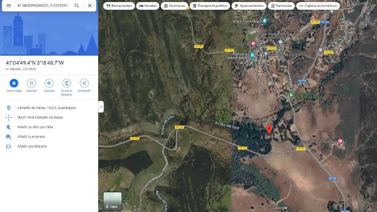
Task: Click the Guardar bookmark icon
Action: pyautogui.click(x=32, y=83)
